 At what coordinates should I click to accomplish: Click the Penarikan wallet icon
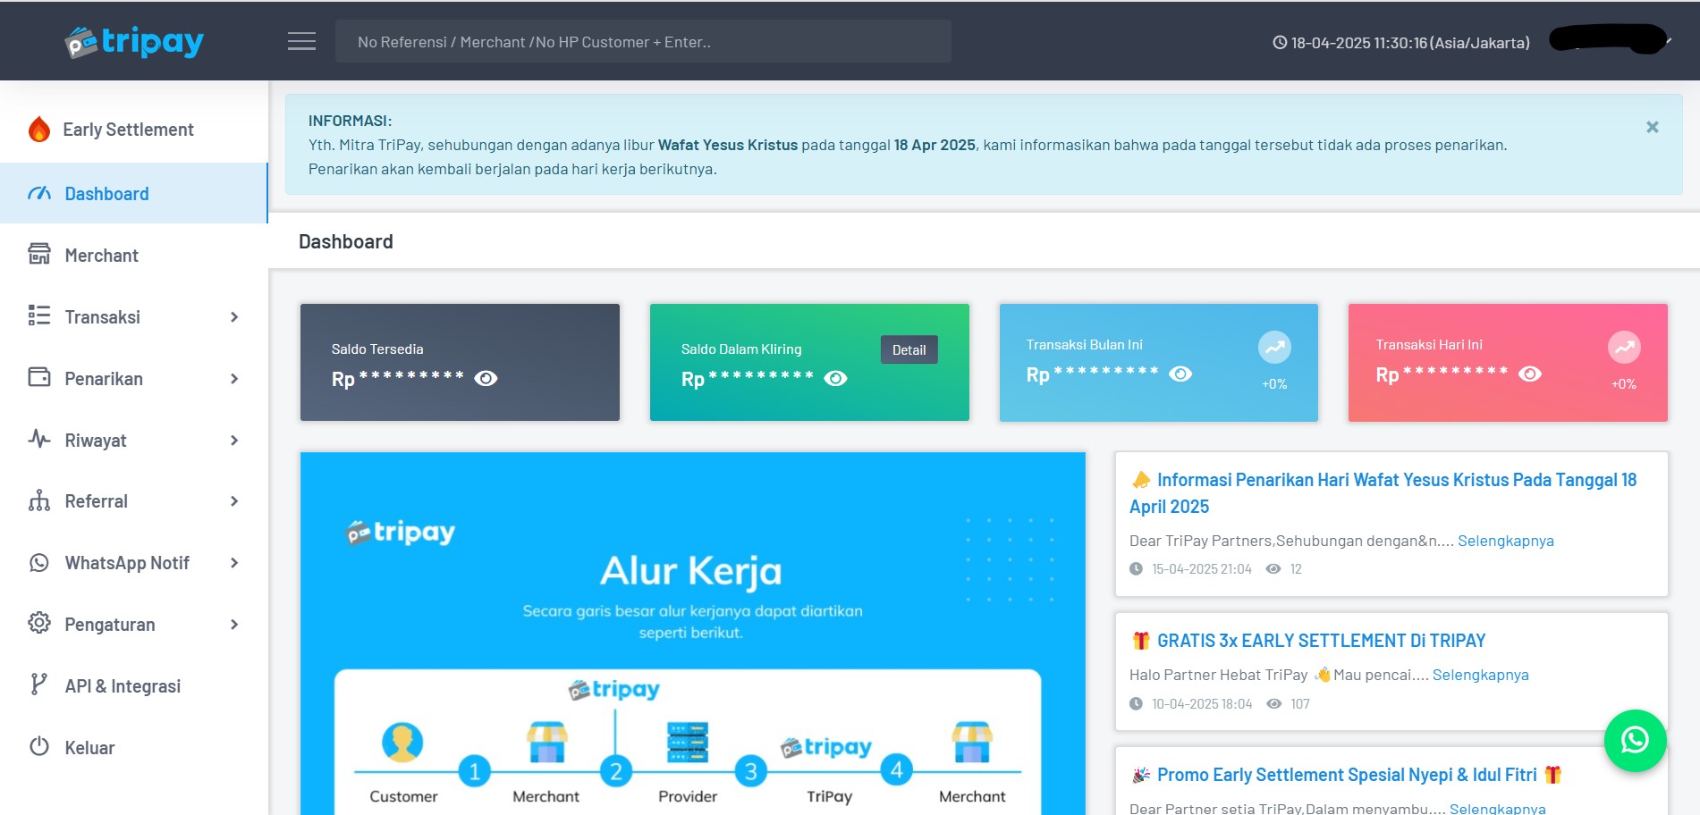pos(39,378)
